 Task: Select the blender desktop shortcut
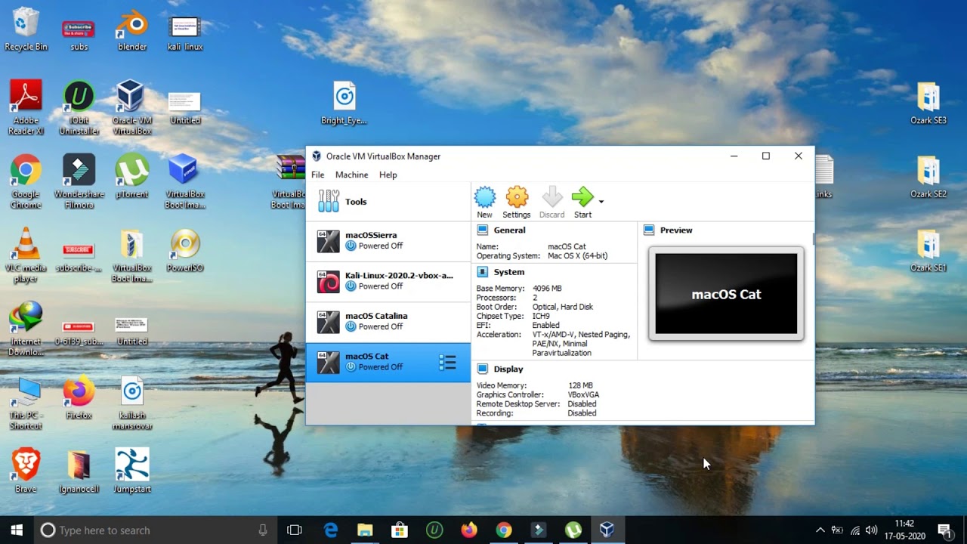(132, 29)
